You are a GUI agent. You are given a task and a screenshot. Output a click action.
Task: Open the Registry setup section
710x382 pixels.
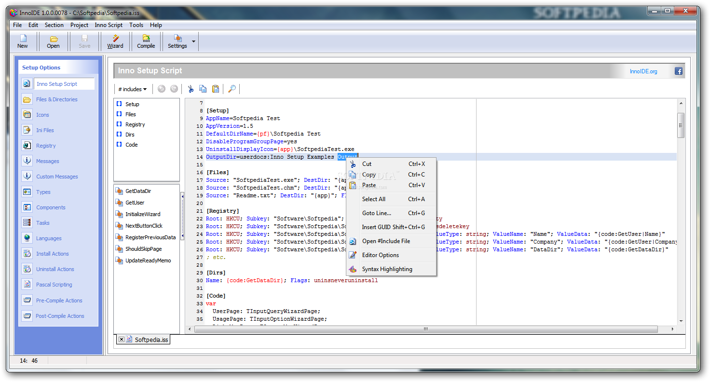pos(46,146)
